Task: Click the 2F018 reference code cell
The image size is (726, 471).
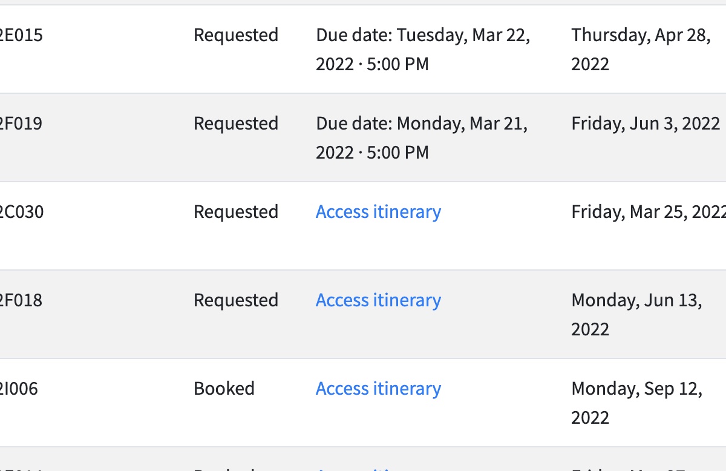Action: click(21, 300)
